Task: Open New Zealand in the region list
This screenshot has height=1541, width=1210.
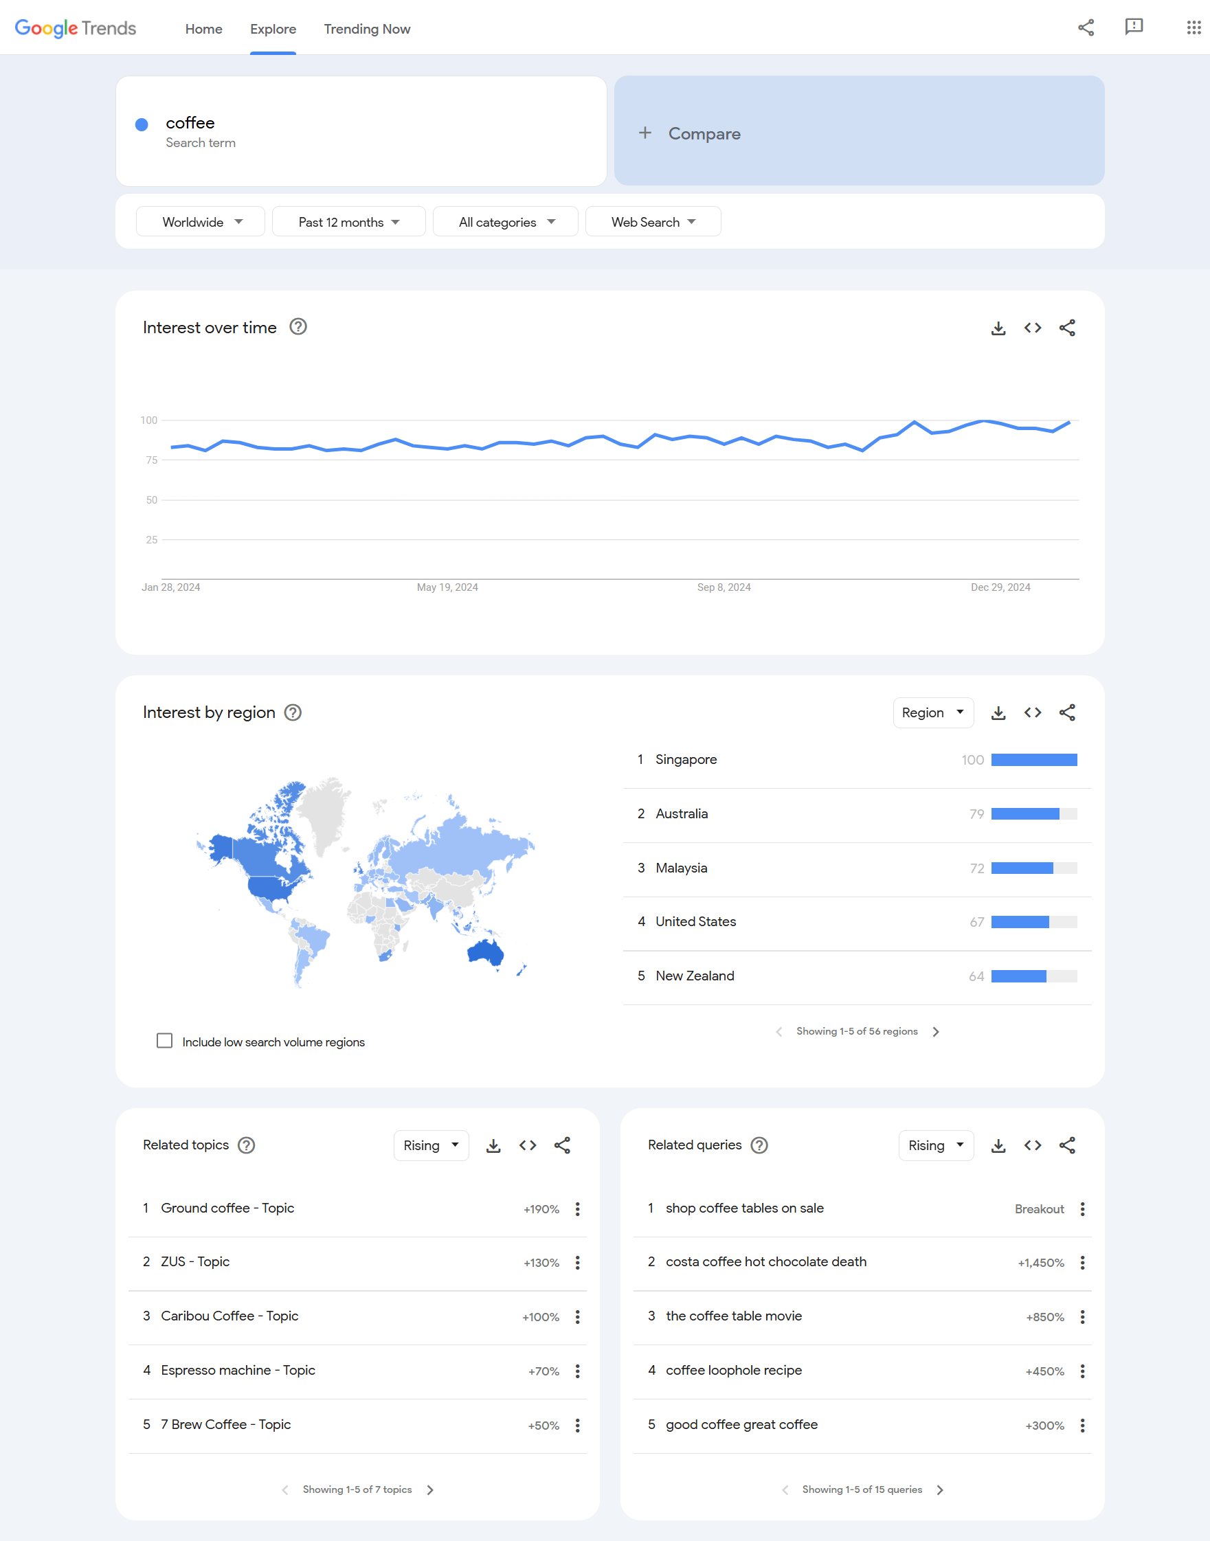Action: pos(694,976)
